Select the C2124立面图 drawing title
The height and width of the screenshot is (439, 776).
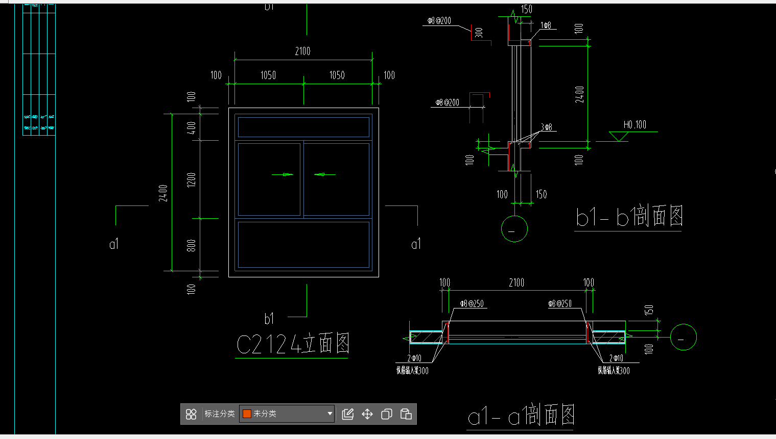click(x=293, y=344)
